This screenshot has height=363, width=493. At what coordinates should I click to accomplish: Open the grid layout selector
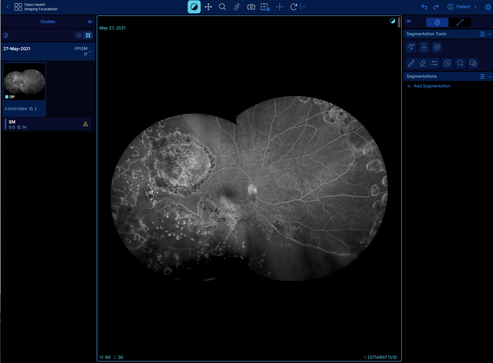pyautogui.click(x=265, y=7)
